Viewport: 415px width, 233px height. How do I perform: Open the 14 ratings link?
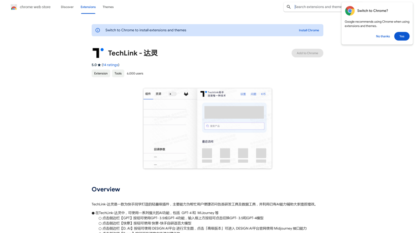click(x=111, y=65)
